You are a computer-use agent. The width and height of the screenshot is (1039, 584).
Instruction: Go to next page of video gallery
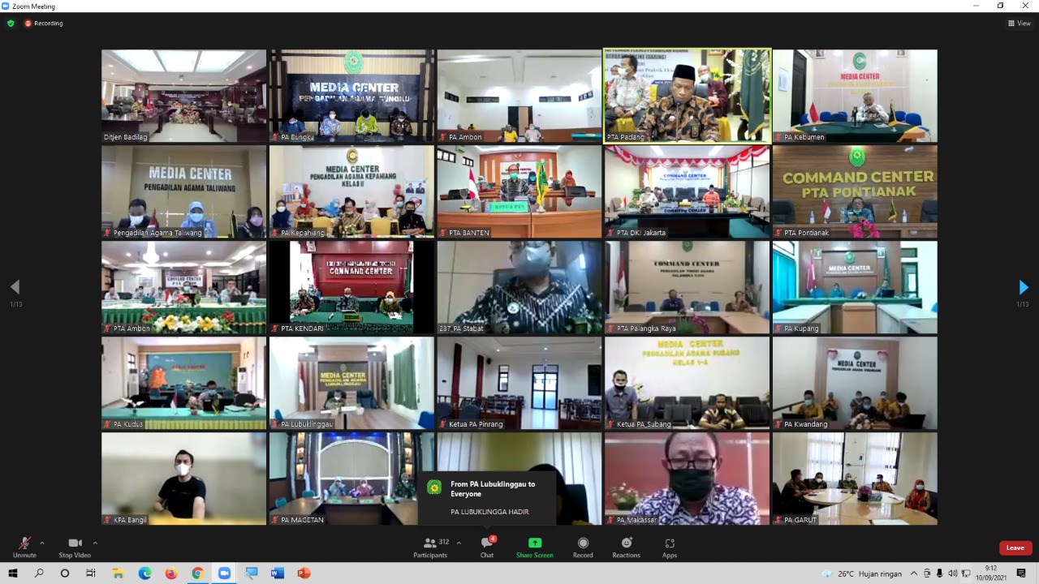(x=1023, y=287)
